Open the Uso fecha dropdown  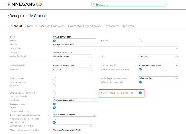(74, 100)
